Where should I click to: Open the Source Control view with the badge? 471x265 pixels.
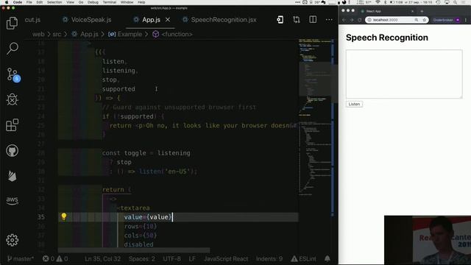(13, 74)
